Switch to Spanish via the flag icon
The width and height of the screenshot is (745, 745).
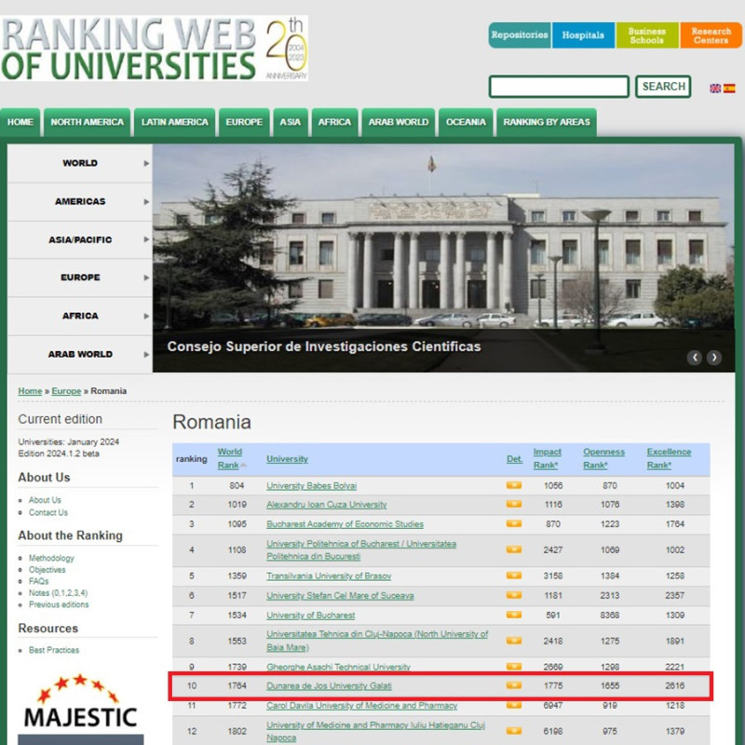729,88
